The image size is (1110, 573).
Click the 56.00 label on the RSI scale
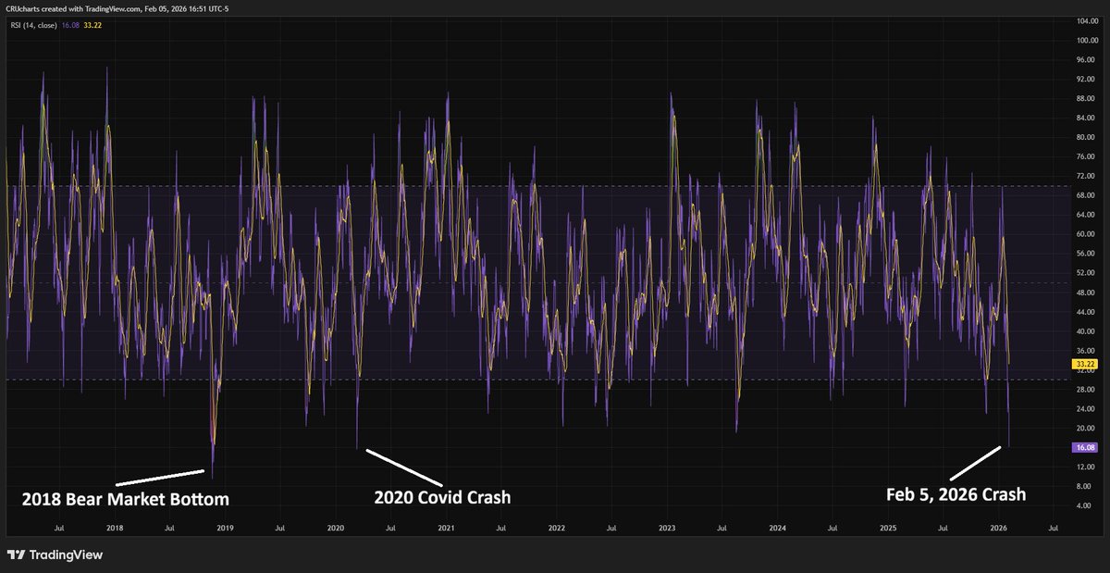(x=1087, y=254)
